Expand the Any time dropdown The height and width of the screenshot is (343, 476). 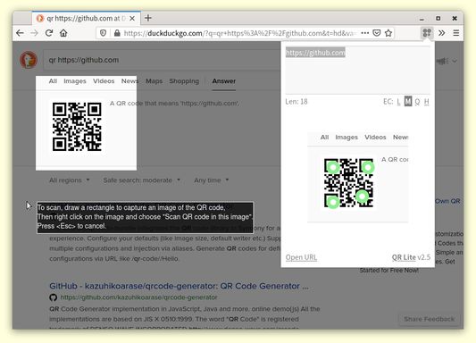212,180
